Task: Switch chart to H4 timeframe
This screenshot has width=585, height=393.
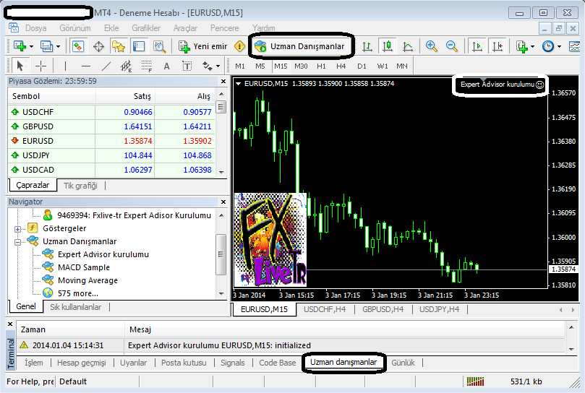Action: point(341,66)
